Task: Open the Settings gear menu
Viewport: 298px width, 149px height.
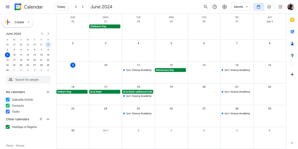Action: point(224,7)
